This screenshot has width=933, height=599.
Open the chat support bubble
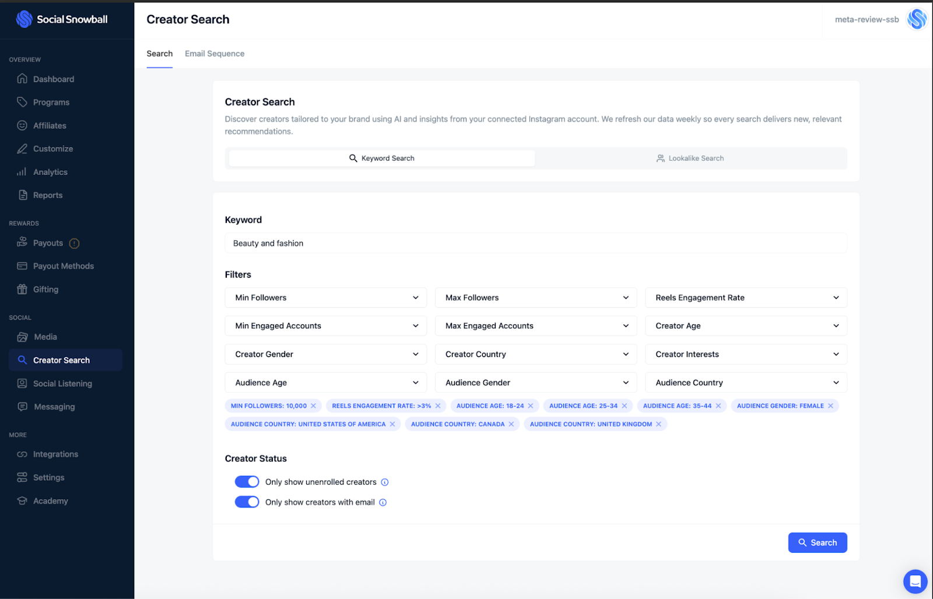(914, 581)
